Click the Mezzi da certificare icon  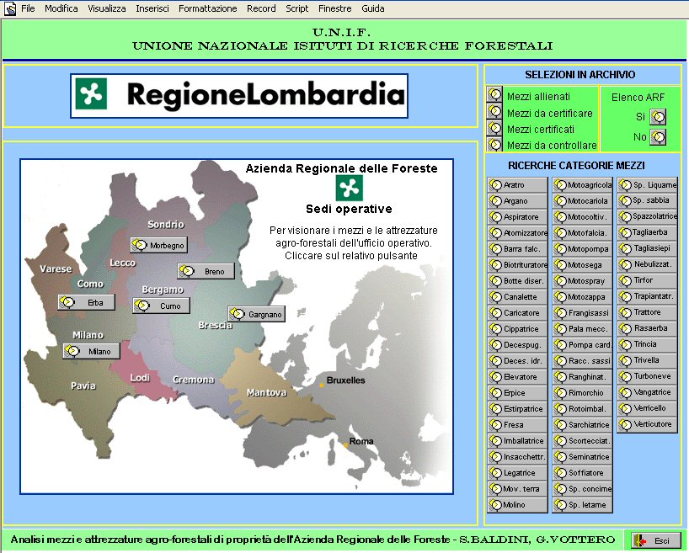pos(494,111)
